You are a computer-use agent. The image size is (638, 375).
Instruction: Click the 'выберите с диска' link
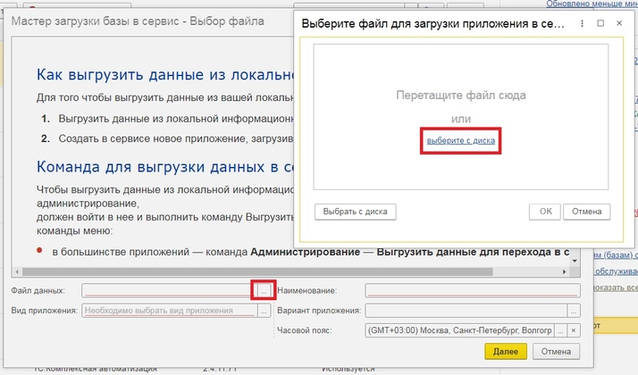(461, 141)
